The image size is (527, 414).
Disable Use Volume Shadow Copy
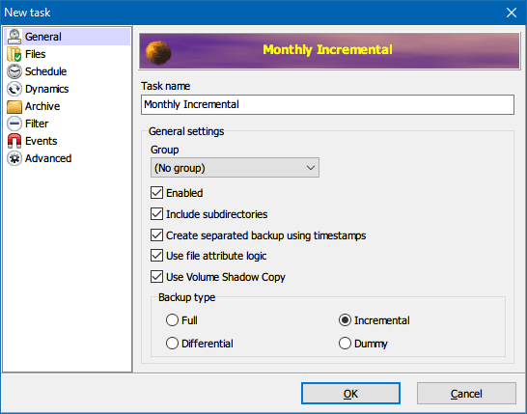157,277
